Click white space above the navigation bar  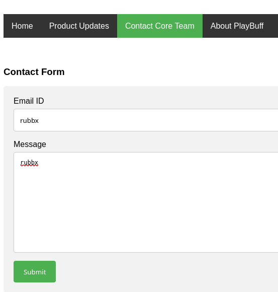point(139,7)
